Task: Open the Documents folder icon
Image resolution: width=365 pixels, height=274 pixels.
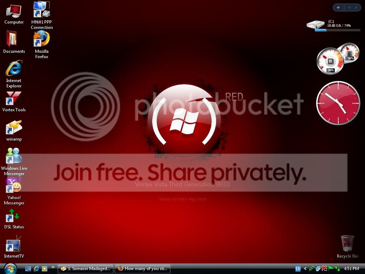Action: pos(14,42)
